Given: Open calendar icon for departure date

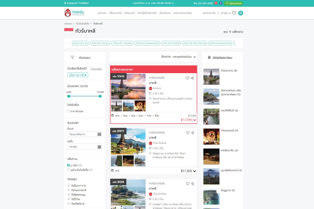Looking at the screenshot, I should (99, 134).
